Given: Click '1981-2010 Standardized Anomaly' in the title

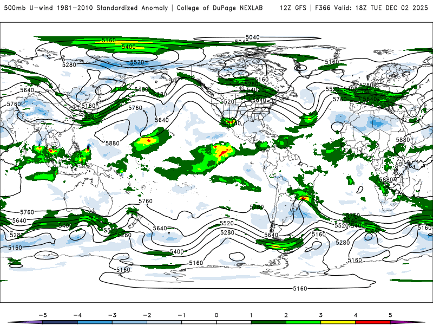Looking at the screenshot, I should [x=113, y=8].
